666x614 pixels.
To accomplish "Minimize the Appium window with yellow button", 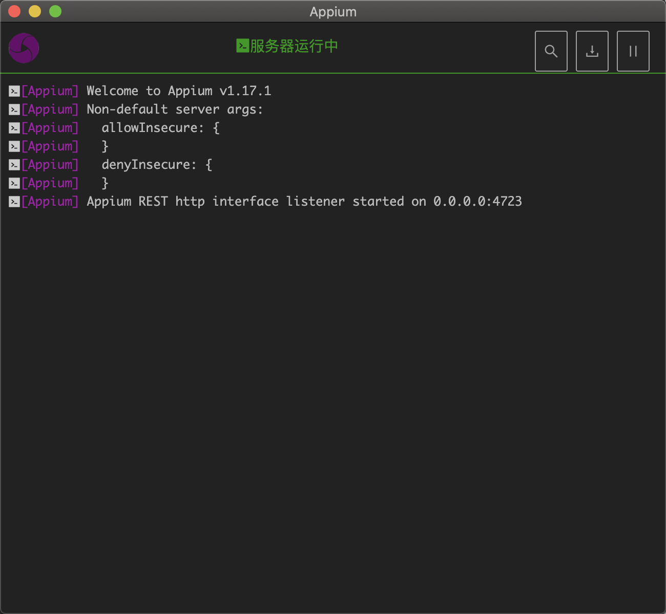I will [x=35, y=11].
